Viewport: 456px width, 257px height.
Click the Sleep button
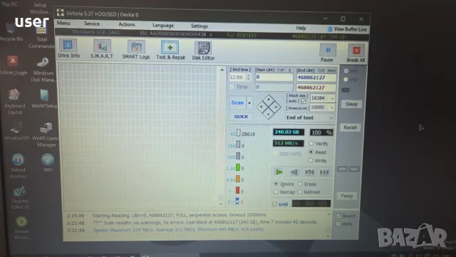351,104
